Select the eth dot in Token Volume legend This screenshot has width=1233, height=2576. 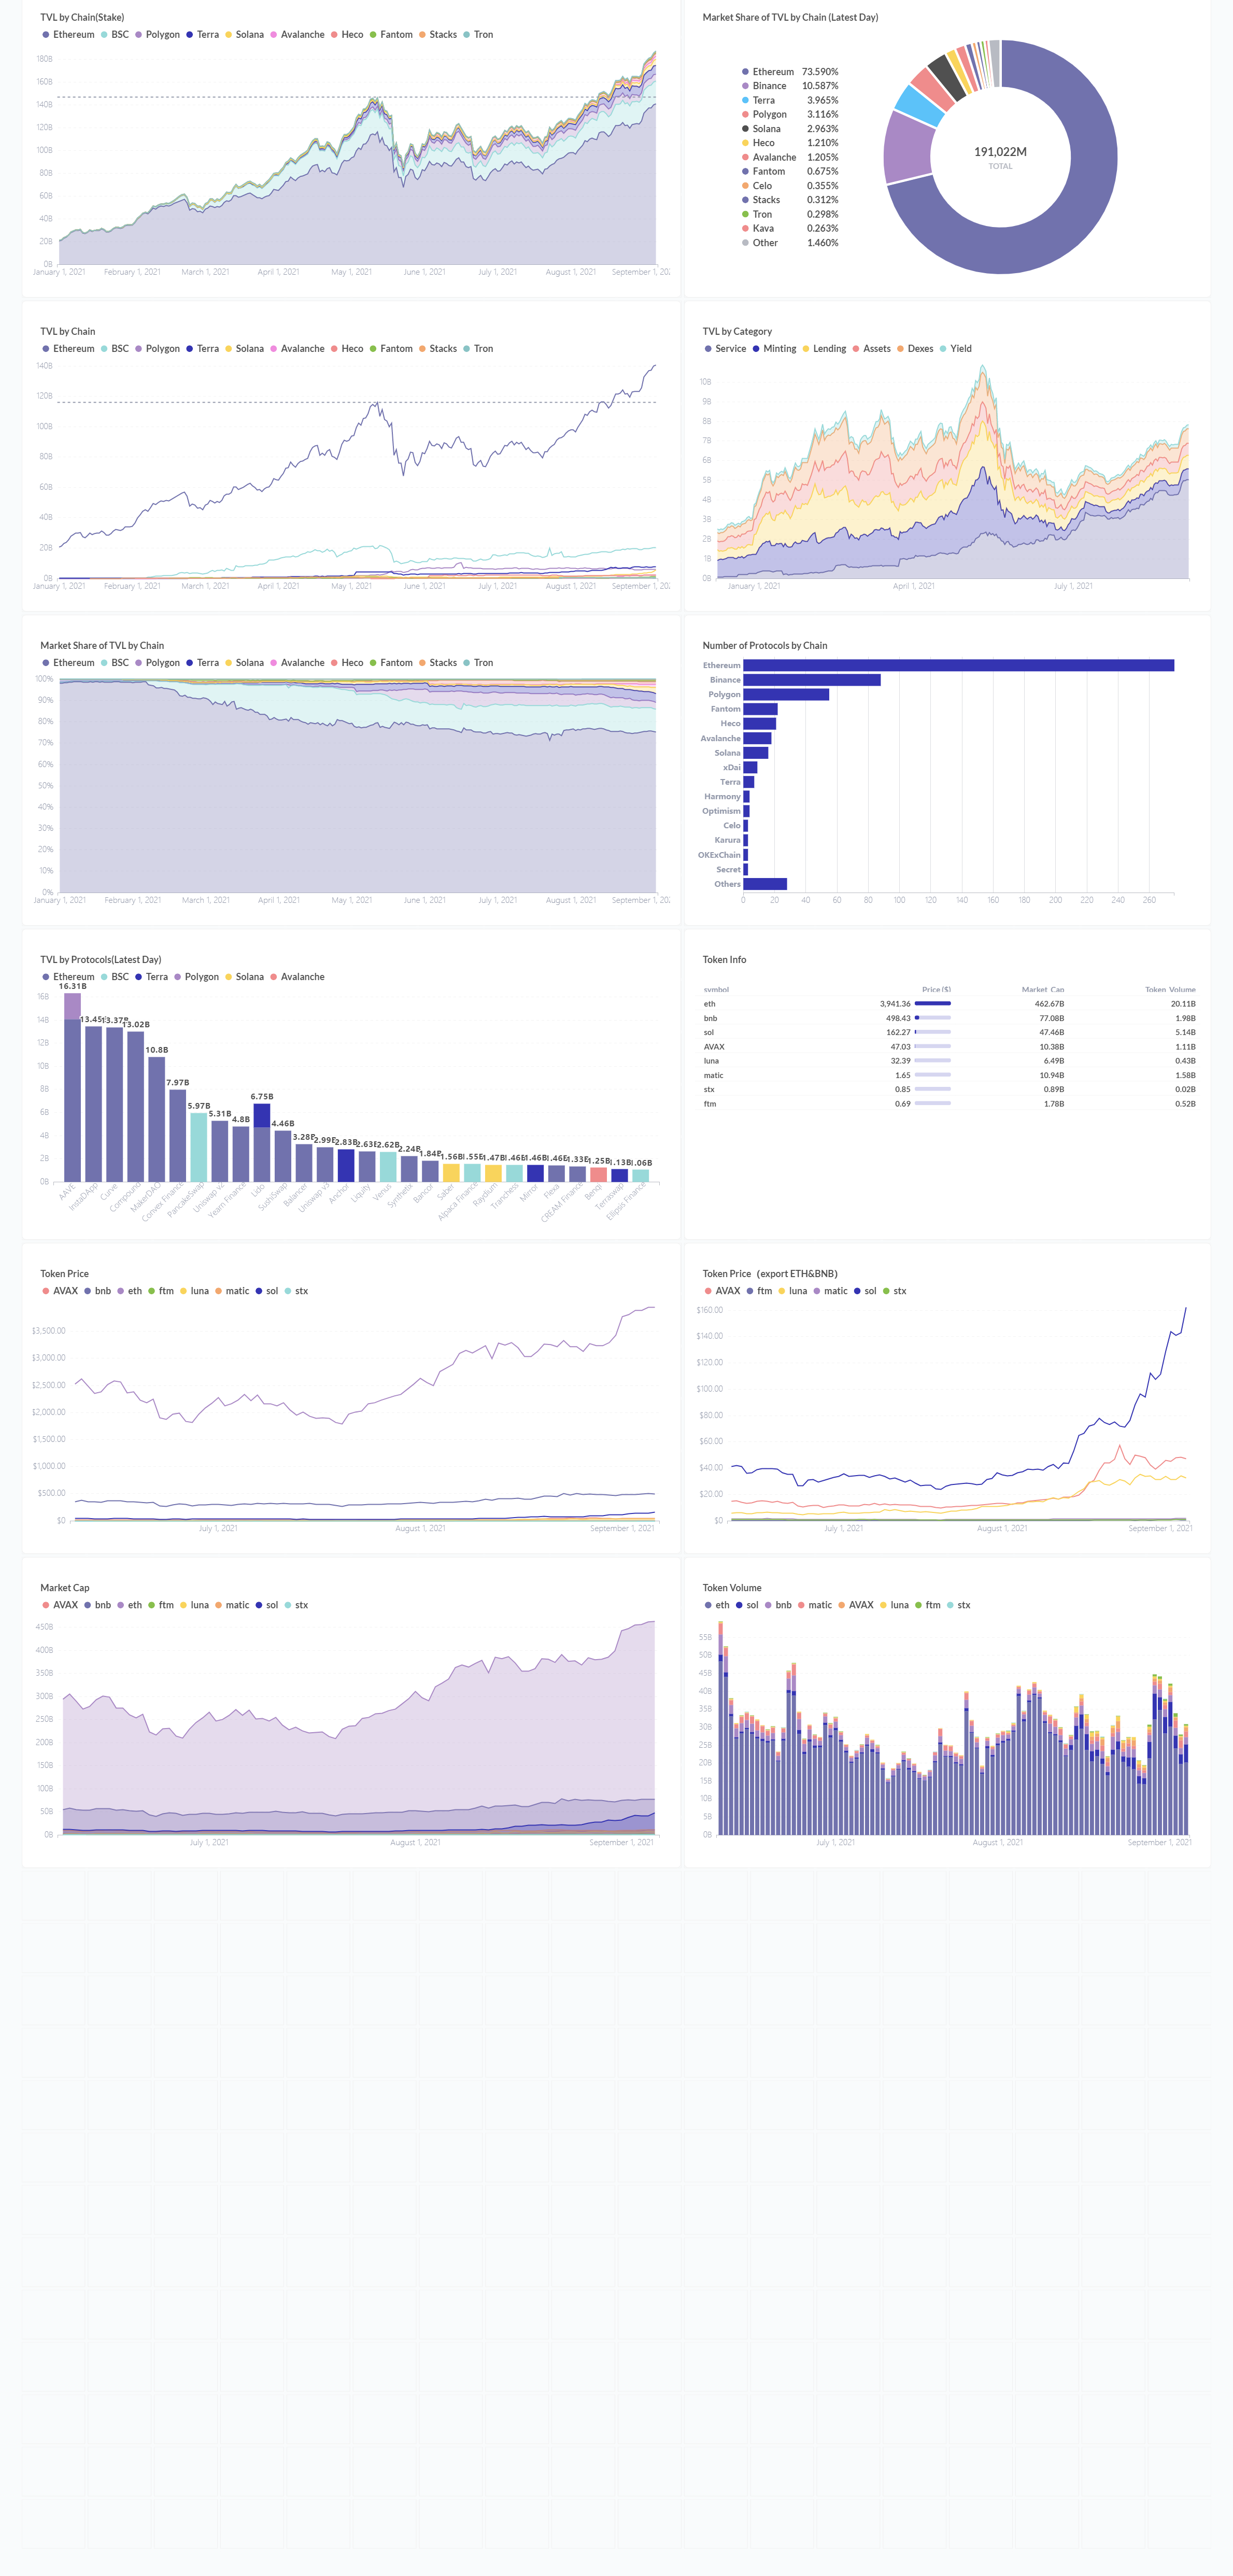coord(710,1605)
